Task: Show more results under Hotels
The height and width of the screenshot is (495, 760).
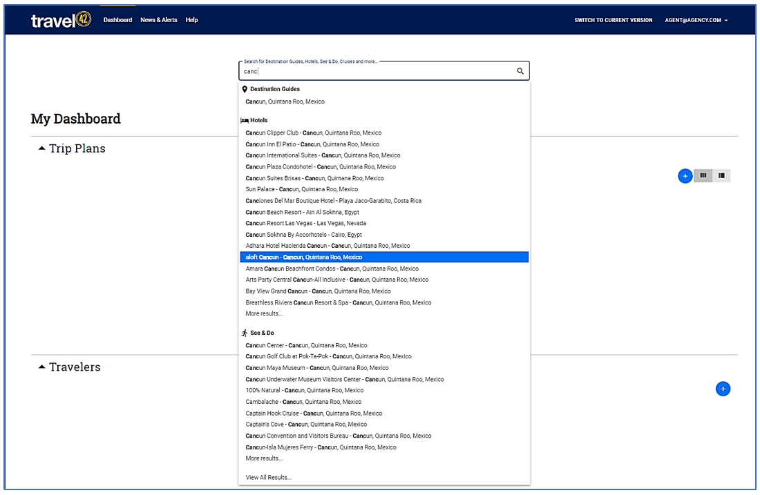Action: tap(264, 314)
